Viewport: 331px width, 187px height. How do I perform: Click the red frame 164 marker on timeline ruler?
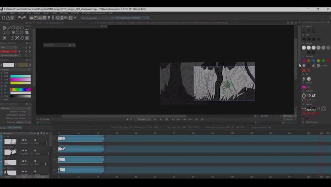pos(321,133)
